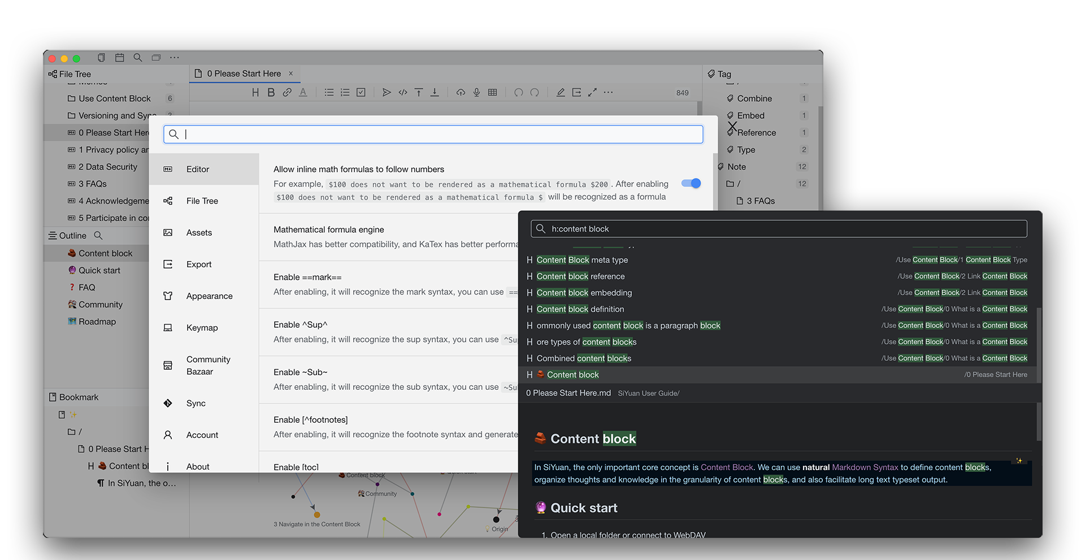The width and height of the screenshot is (1085, 560).
Task: Switch to the Keymap settings section
Action: (x=202, y=328)
